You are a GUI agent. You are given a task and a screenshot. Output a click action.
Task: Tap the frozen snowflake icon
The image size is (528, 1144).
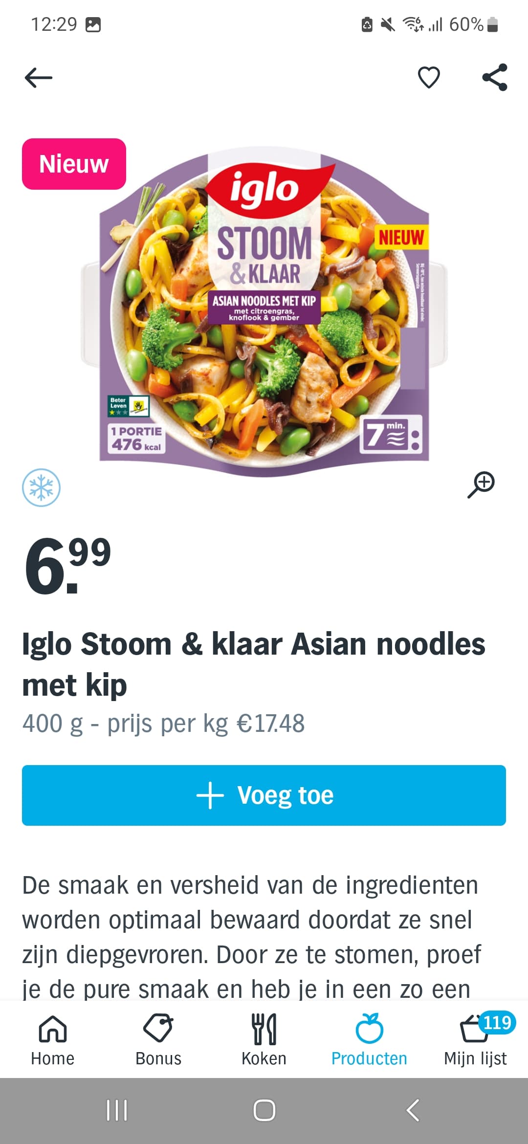(x=42, y=487)
